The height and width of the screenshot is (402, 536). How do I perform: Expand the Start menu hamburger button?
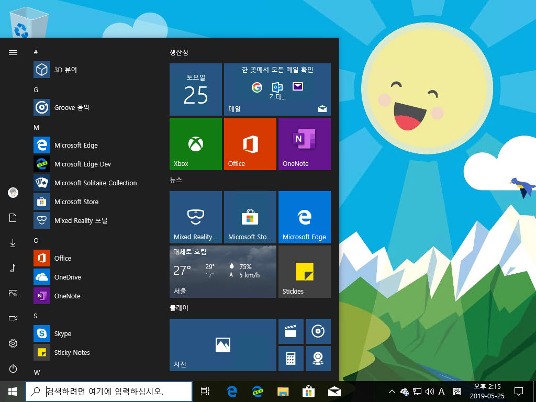[13, 52]
